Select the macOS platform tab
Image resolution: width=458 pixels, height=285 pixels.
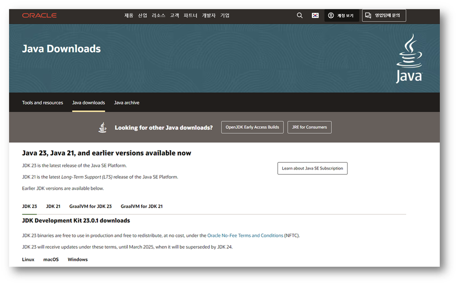(x=51, y=259)
